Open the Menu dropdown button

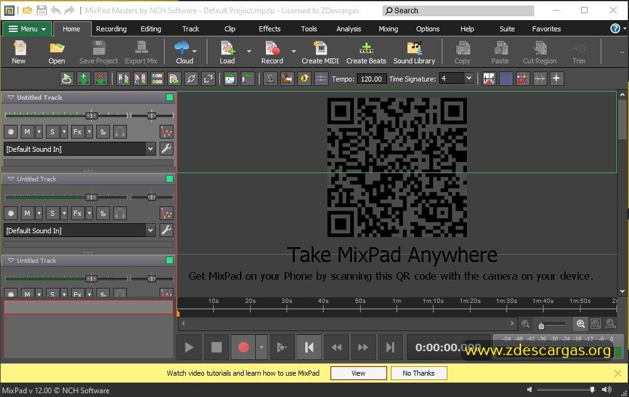pos(27,29)
